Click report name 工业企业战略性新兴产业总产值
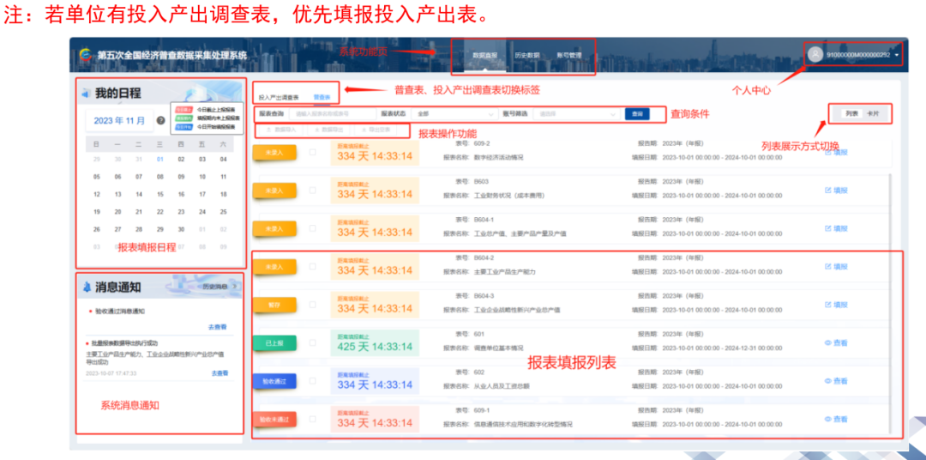 [517, 310]
